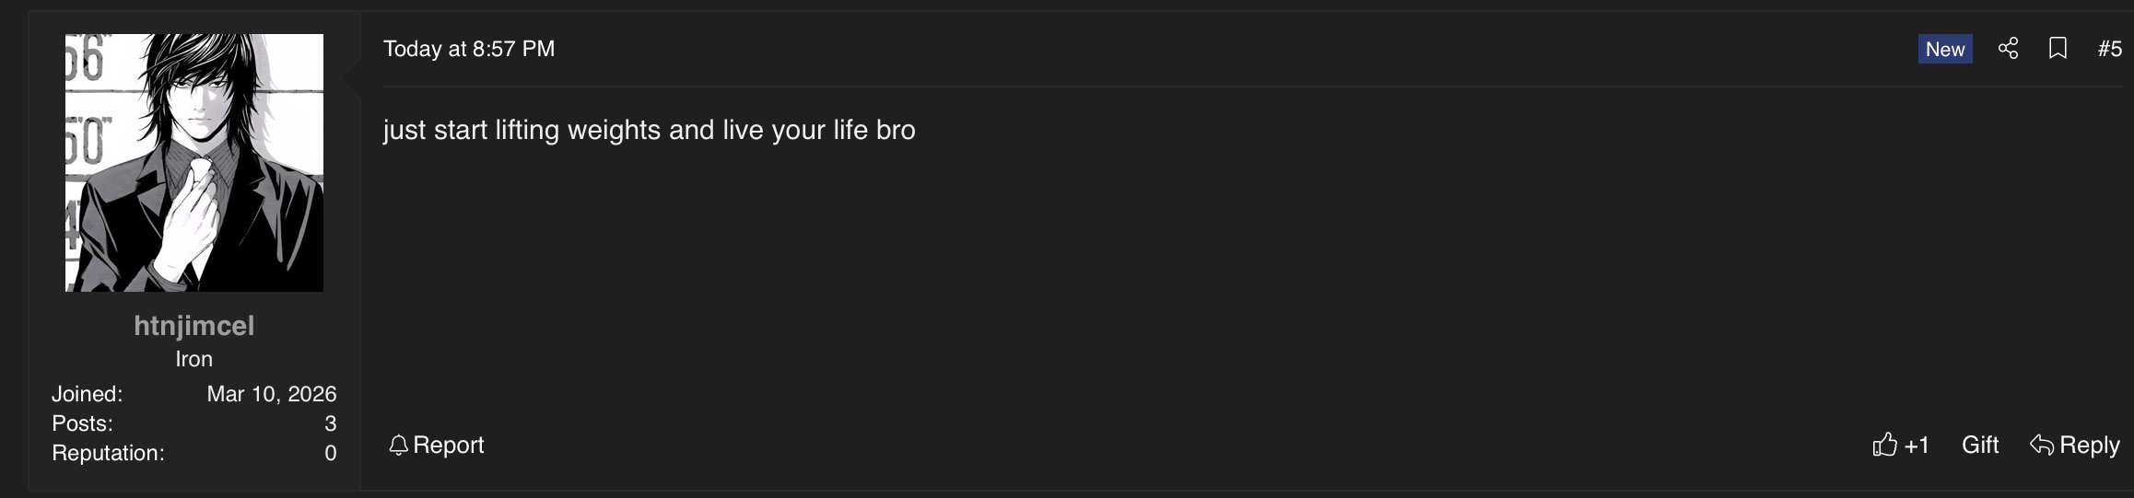2134x498 pixels.
Task: Click the share icon on post #5
Action: tap(2008, 49)
